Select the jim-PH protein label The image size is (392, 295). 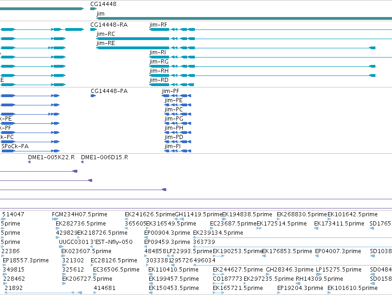(174, 128)
